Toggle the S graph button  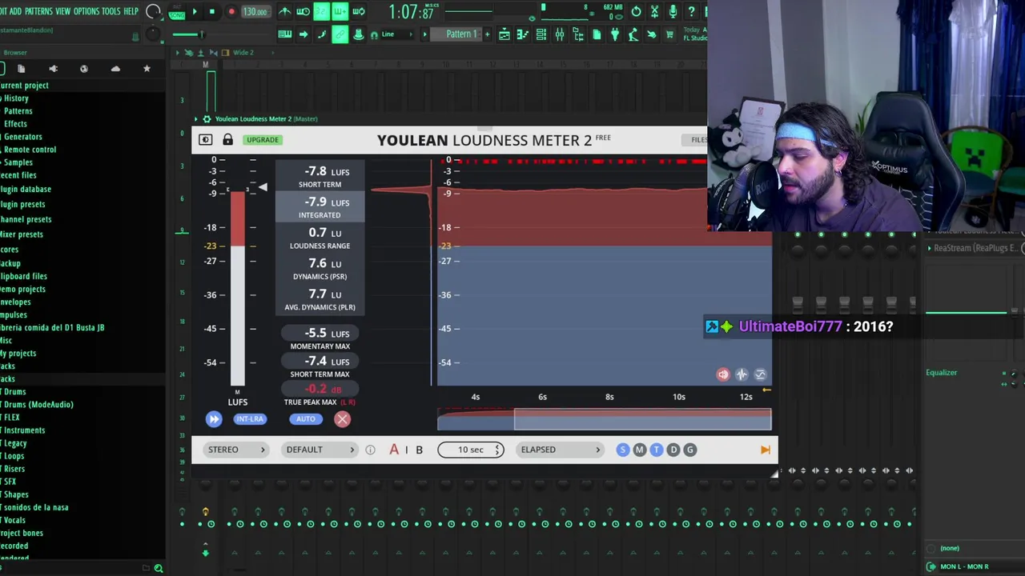tap(623, 450)
